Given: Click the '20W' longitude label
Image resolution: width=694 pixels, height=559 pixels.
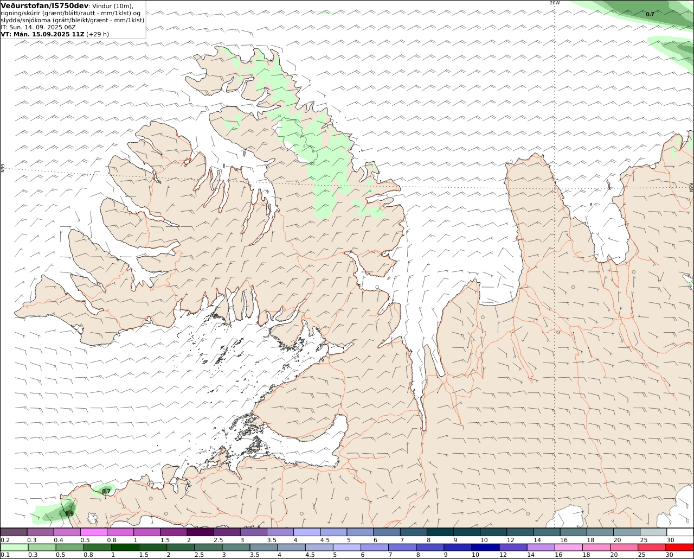Looking at the screenshot, I should coord(554,3).
